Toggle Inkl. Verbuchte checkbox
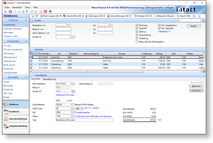Screen dimensions: 213x143 pos(159,28)
